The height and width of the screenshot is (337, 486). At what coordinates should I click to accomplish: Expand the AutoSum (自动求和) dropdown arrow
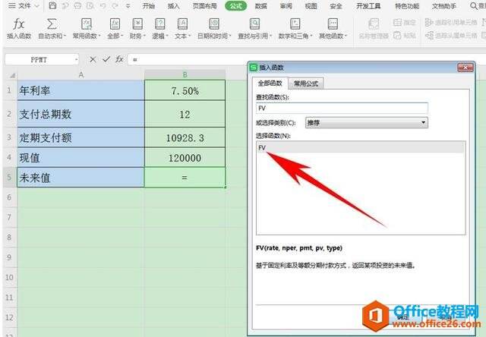(65, 36)
